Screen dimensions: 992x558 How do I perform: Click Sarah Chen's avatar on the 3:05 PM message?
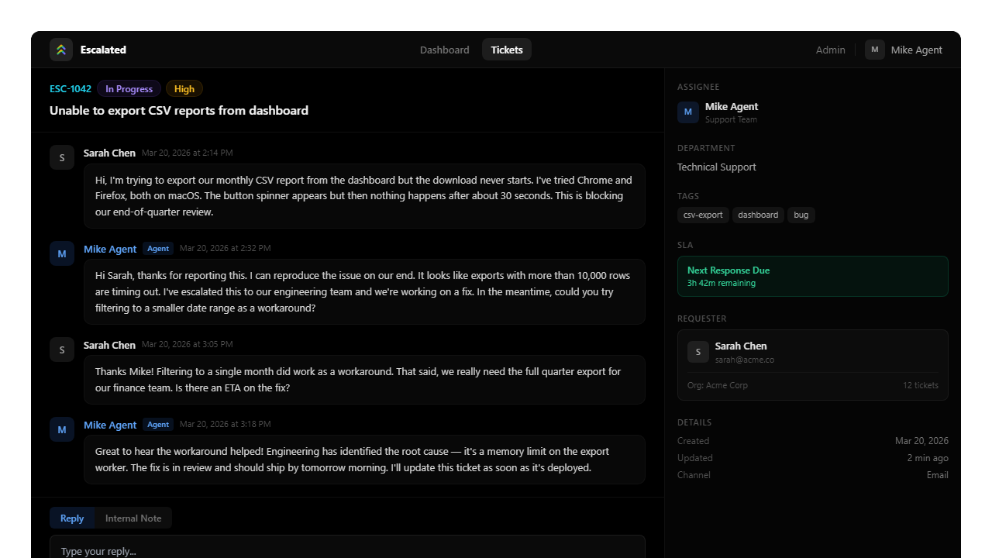(x=62, y=350)
